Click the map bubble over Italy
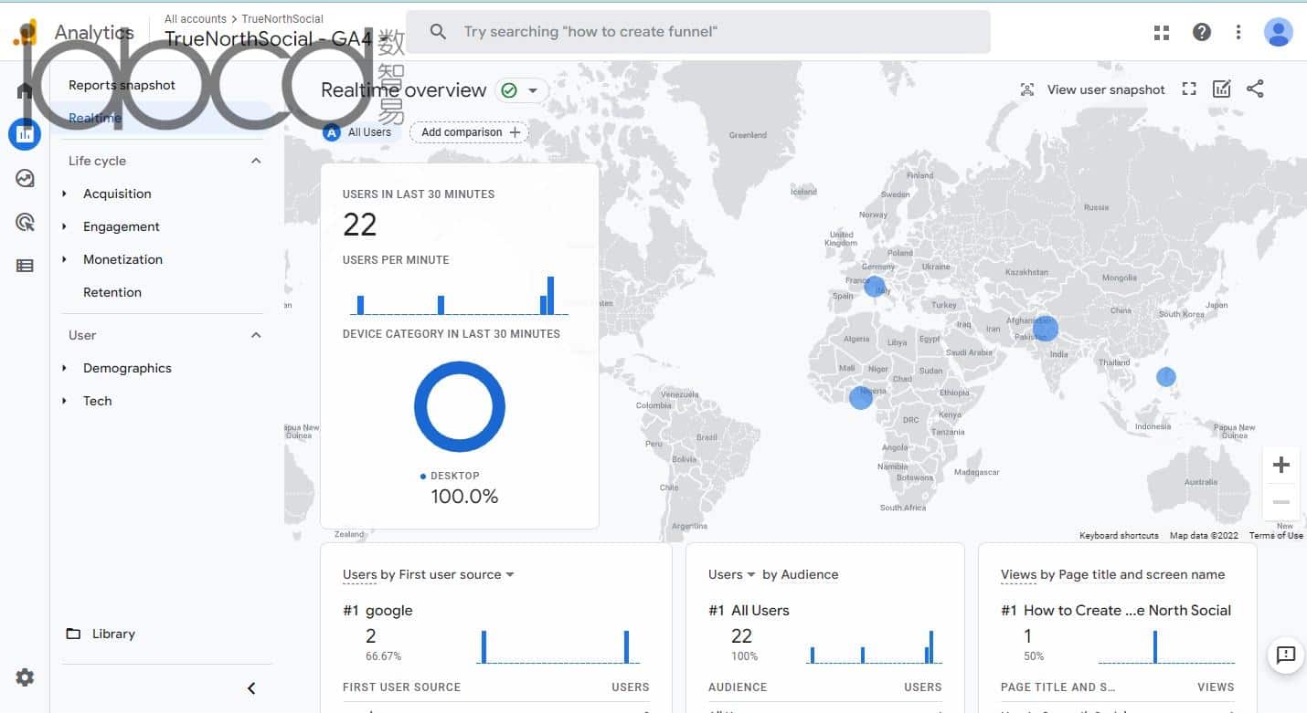 click(x=875, y=287)
